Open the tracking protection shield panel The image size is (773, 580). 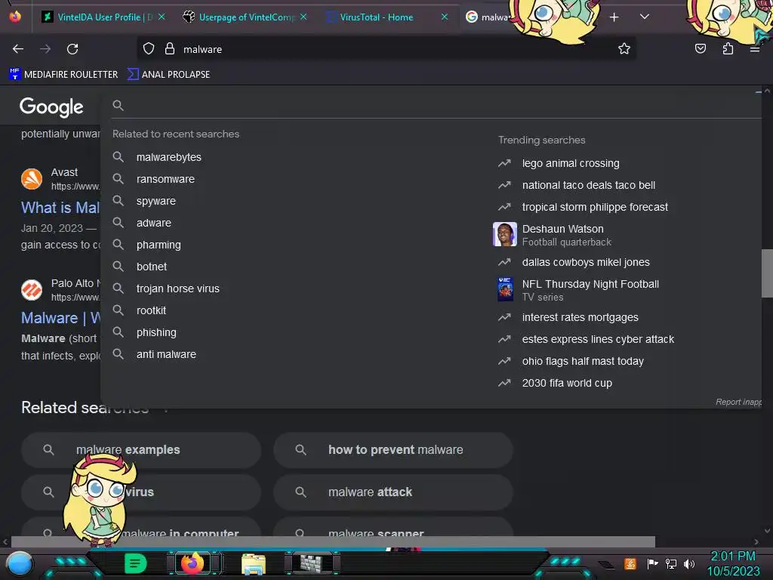pyautogui.click(x=149, y=49)
